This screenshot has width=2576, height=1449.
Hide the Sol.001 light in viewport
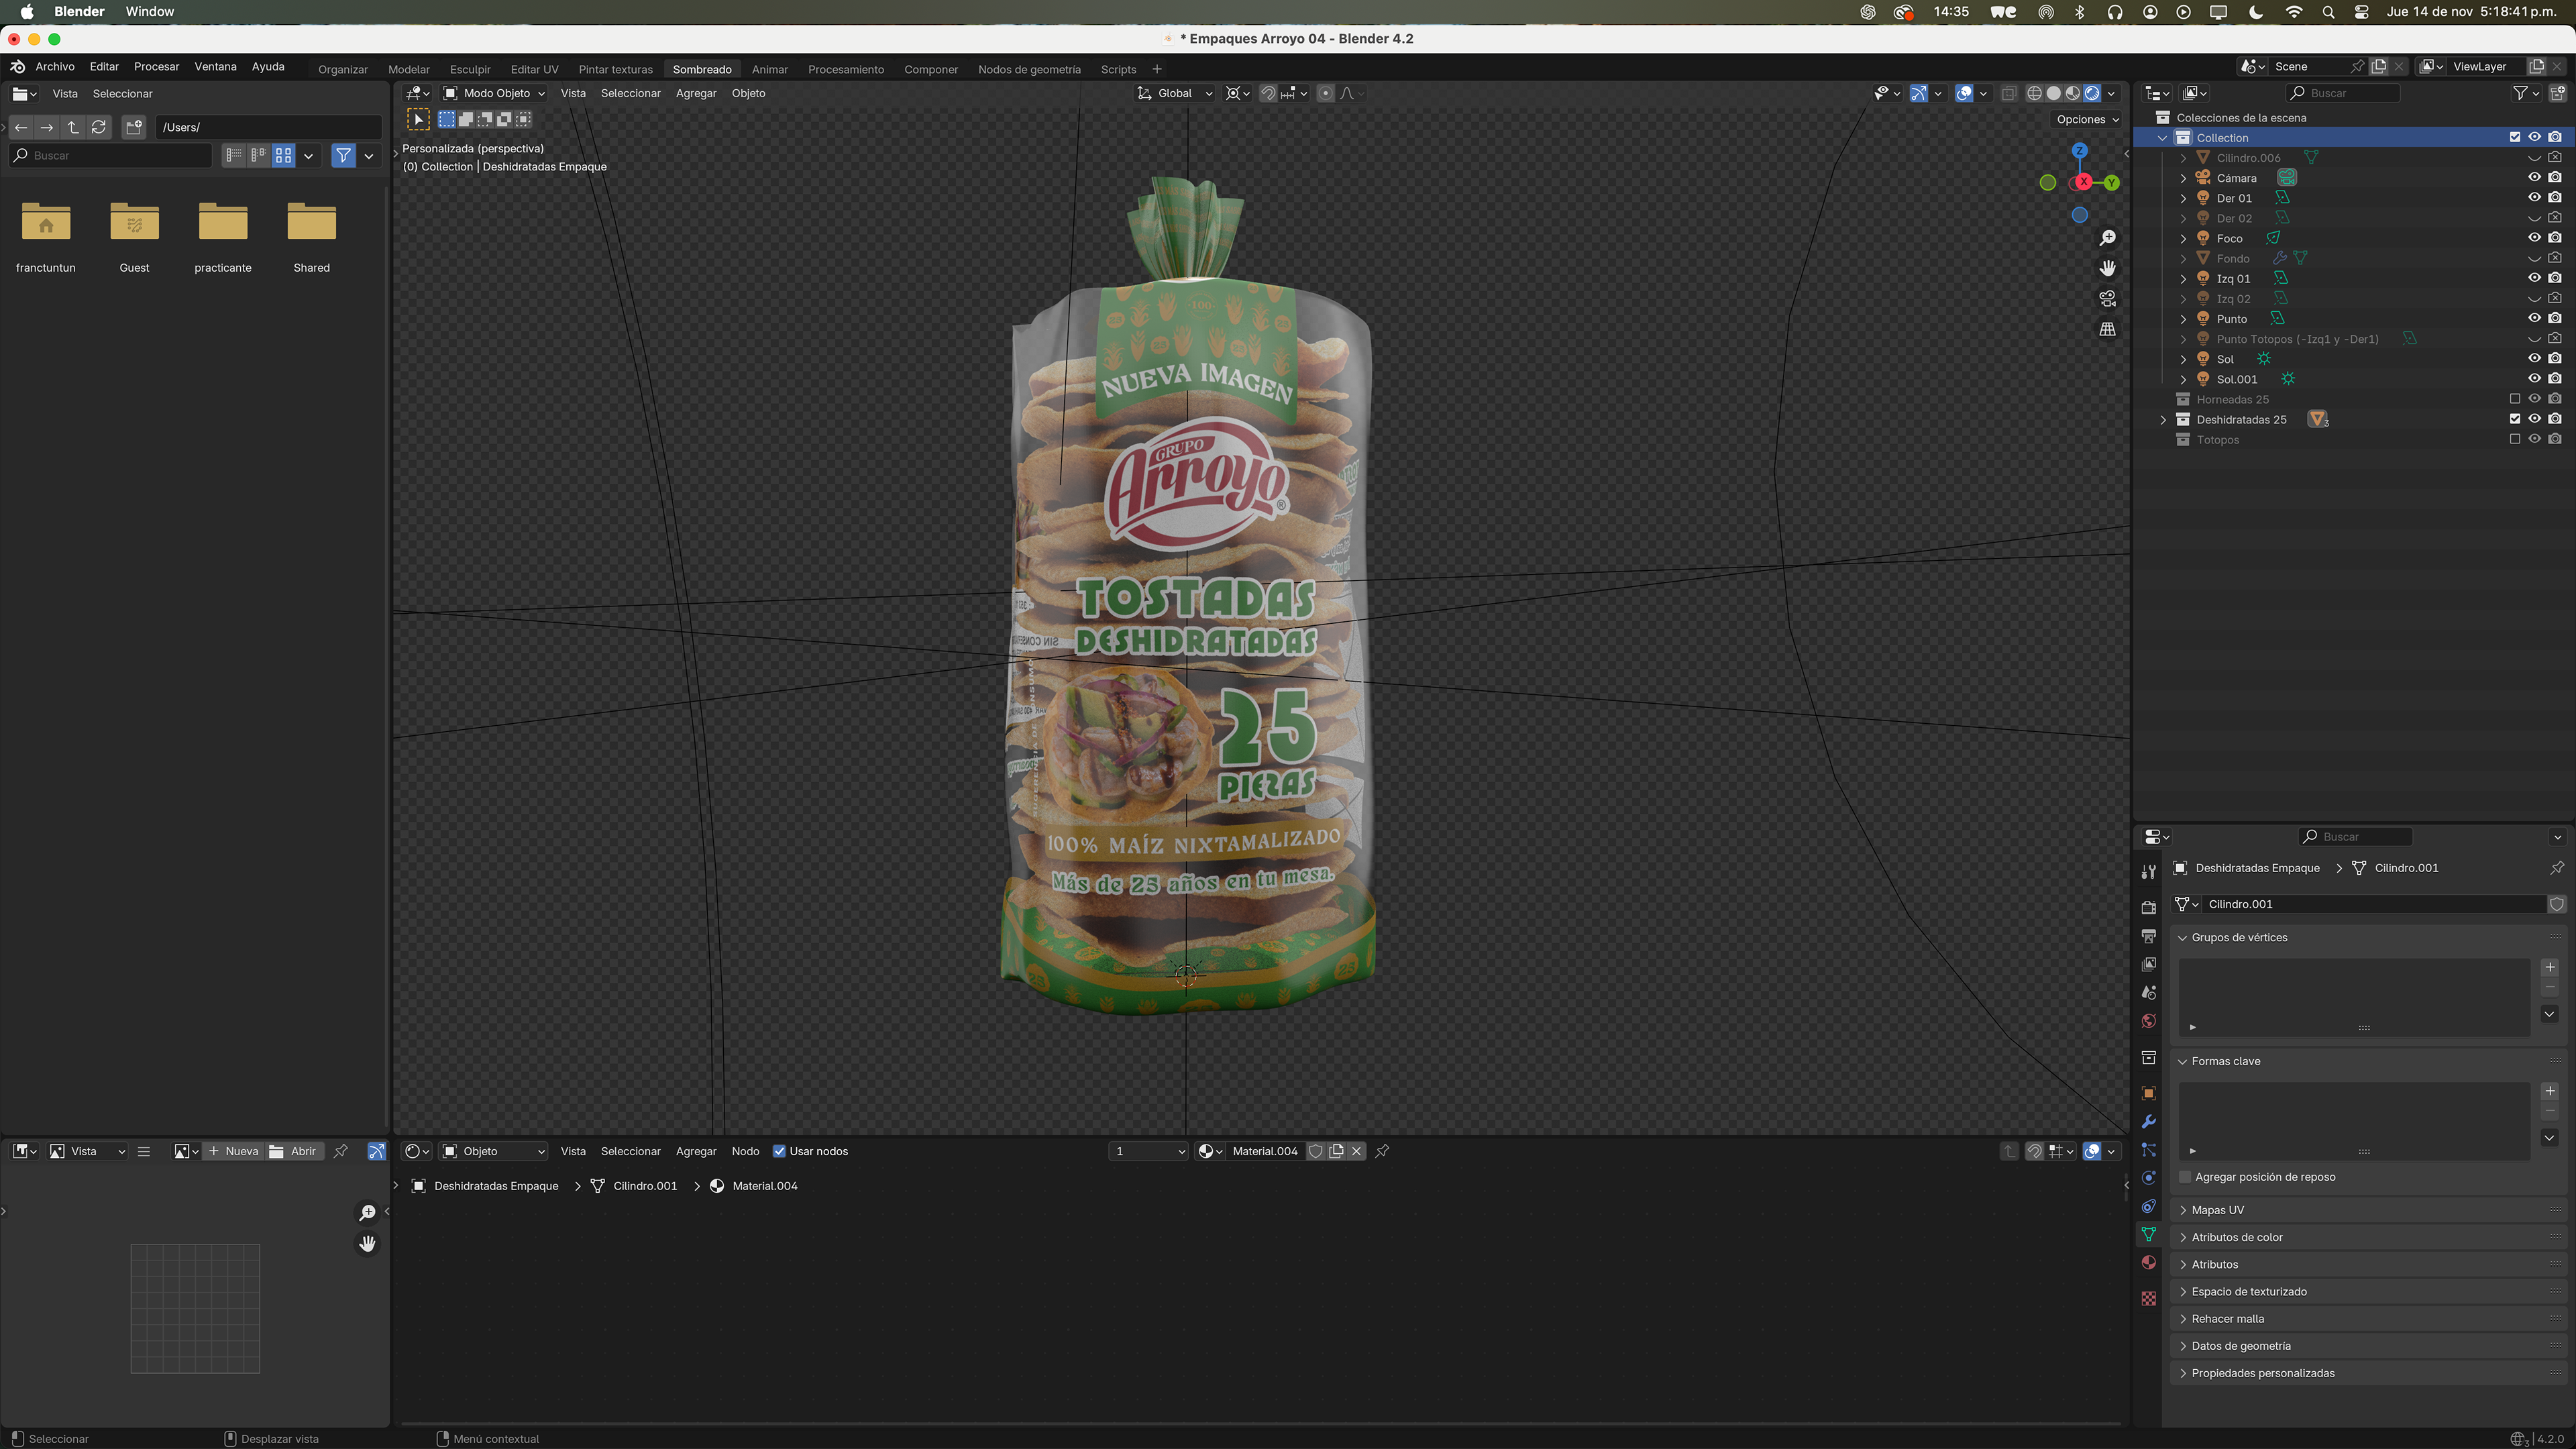click(x=2533, y=379)
